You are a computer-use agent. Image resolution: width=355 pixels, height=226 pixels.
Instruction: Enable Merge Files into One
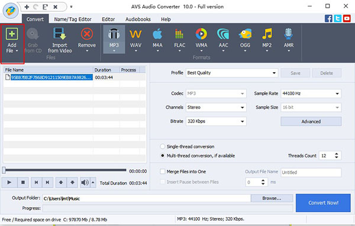[163, 172]
